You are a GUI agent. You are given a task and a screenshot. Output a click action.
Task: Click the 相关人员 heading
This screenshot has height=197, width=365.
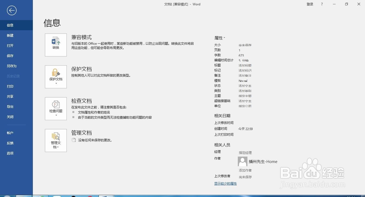[222, 145]
